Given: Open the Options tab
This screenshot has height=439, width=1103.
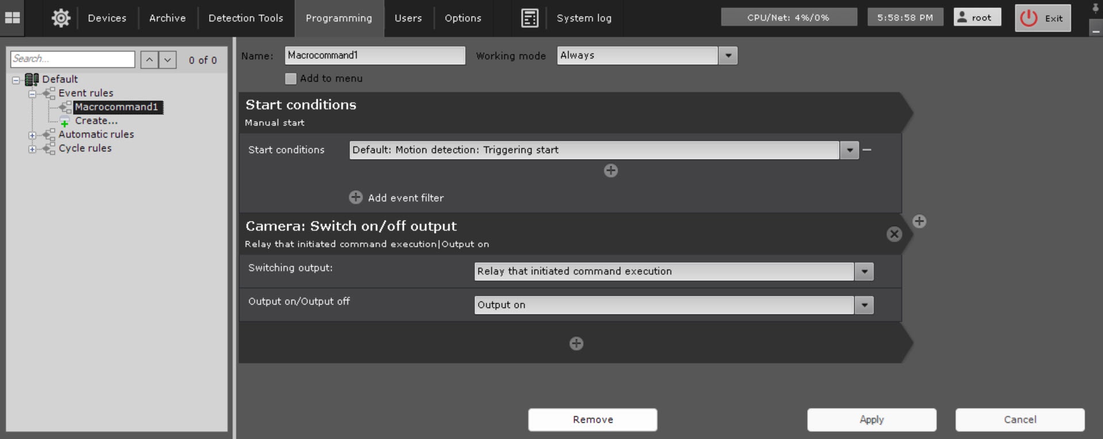Looking at the screenshot, I should [463, 18].
